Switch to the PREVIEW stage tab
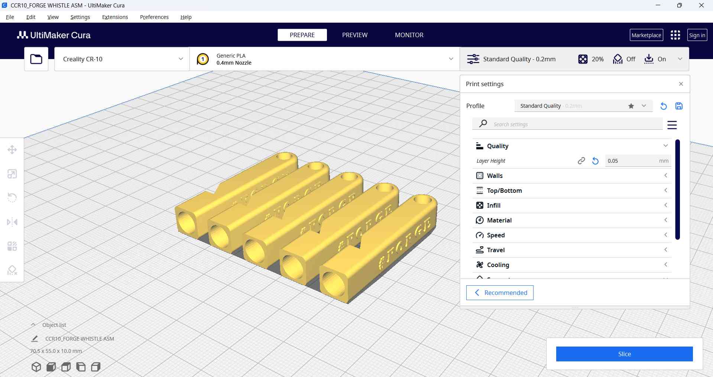 (x=354, y=35)
